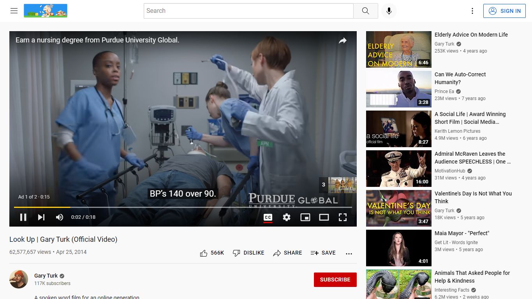Open A Social Life Award Winning title

click(470, 118)
